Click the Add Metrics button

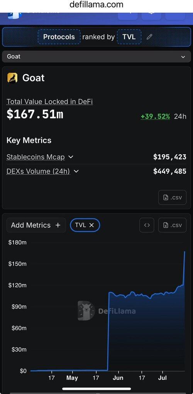pyautogui.click(x=36, y=225)
